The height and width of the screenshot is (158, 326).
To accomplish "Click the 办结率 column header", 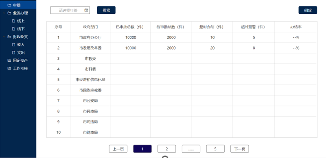I will pyautogui.click(x=296, y=27).
